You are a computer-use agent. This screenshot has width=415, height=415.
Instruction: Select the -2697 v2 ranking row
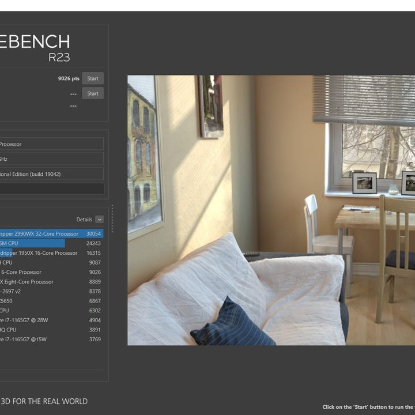(52, 291)
